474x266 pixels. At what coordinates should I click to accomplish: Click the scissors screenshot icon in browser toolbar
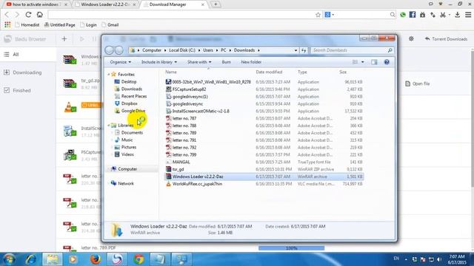point(443,15)
